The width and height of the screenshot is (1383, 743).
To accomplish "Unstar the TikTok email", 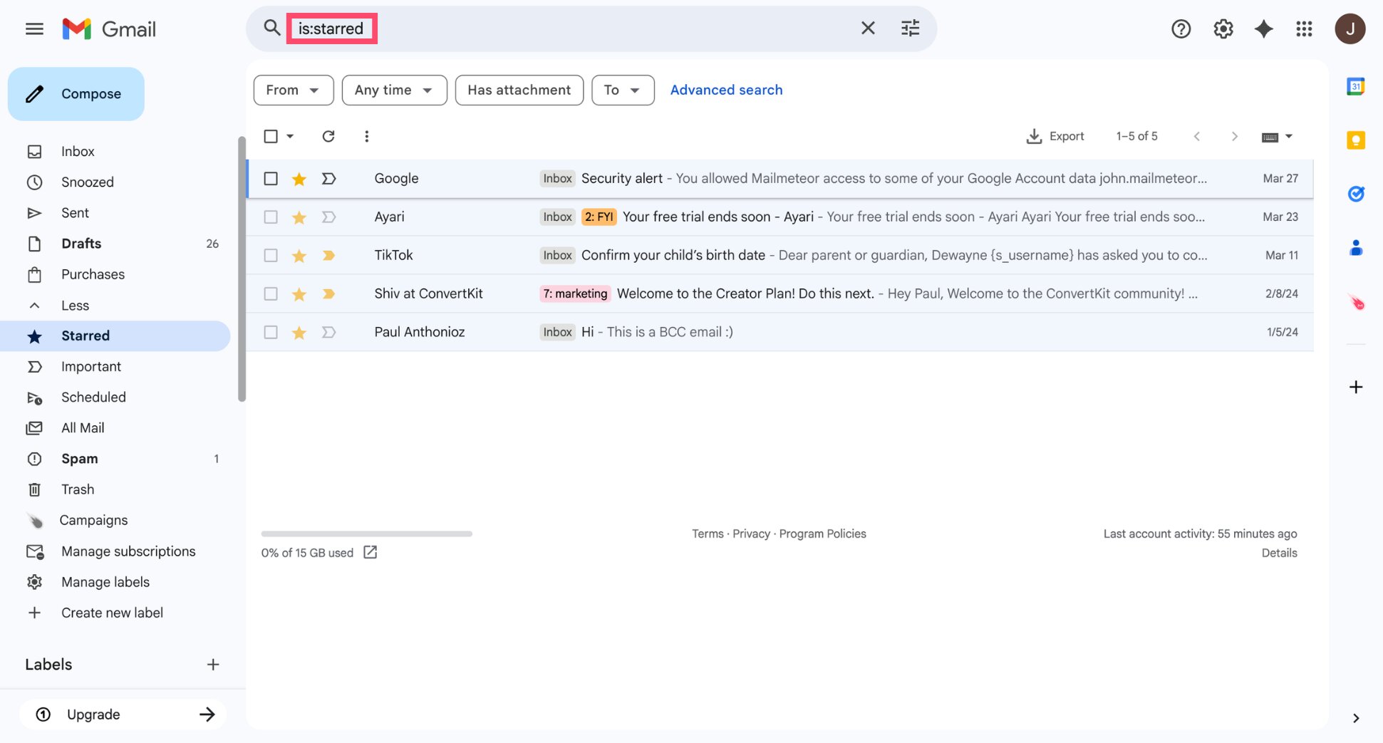I will tap(299, 256).
